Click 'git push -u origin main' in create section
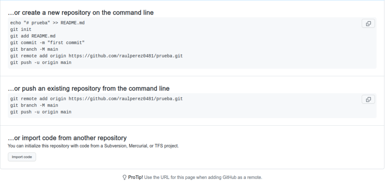387x183 pixels. point(41,63)
